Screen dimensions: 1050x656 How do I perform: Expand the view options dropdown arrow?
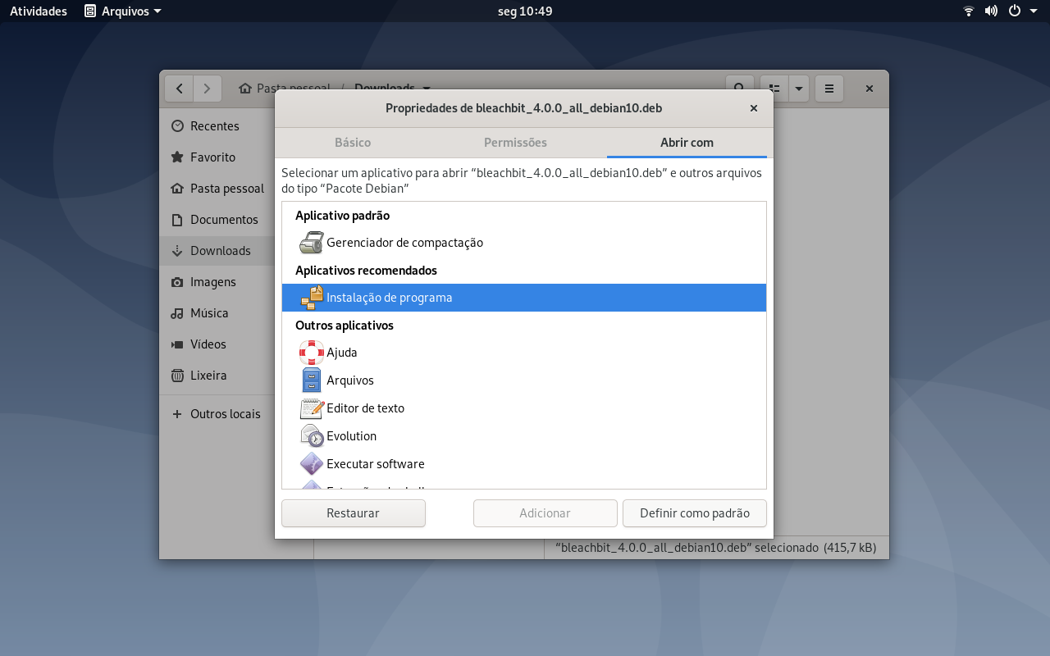pos(799,89)
